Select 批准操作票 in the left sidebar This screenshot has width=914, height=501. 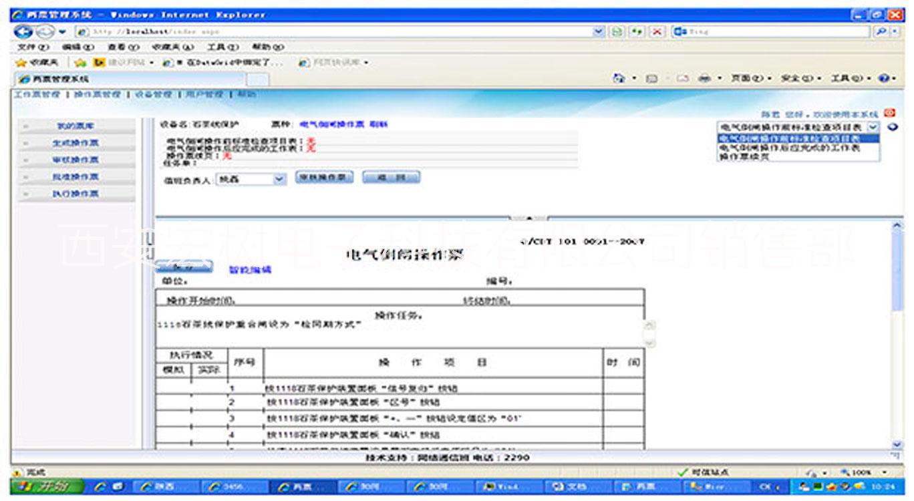pyautogui.click(x=75, y=176)
